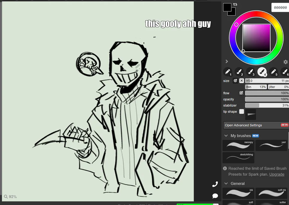Adjust the brush size slider
The width and height of the screenshot is (289, 205).
267,81
